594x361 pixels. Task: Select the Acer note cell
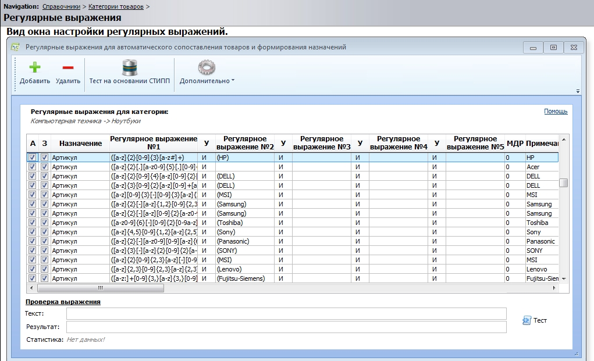click(x=542, y=167)
